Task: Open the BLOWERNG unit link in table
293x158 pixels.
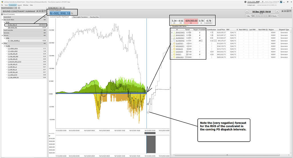Action: click(x=180, y=41)
